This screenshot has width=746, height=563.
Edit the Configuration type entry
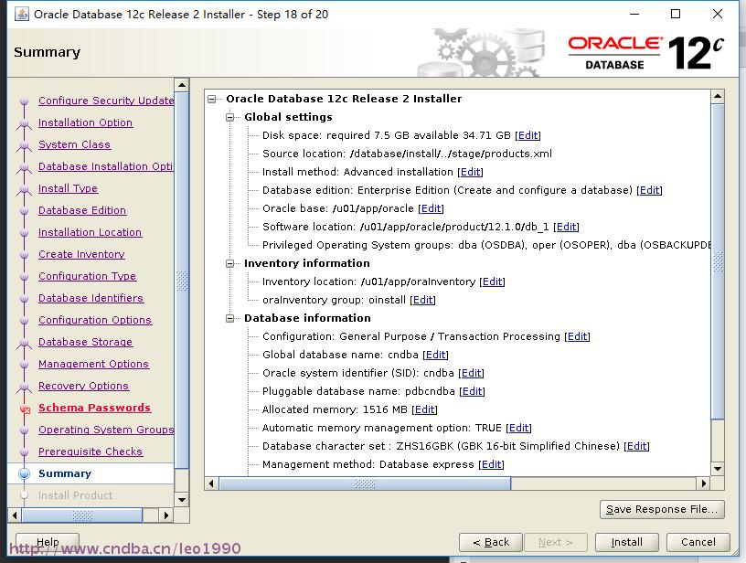577,336
